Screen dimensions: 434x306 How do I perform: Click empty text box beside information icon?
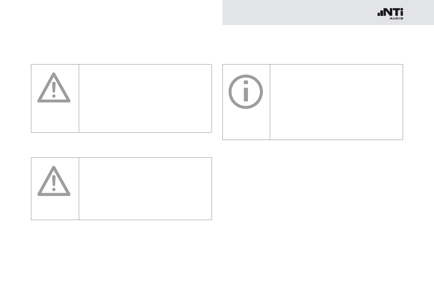tap(336, 102)
